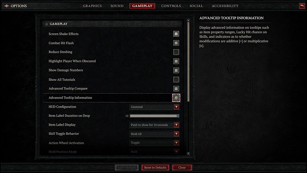Enable the Reduce Strobing checkbox
The height and width of the screenshot is (173, 307).
(176, 52)
